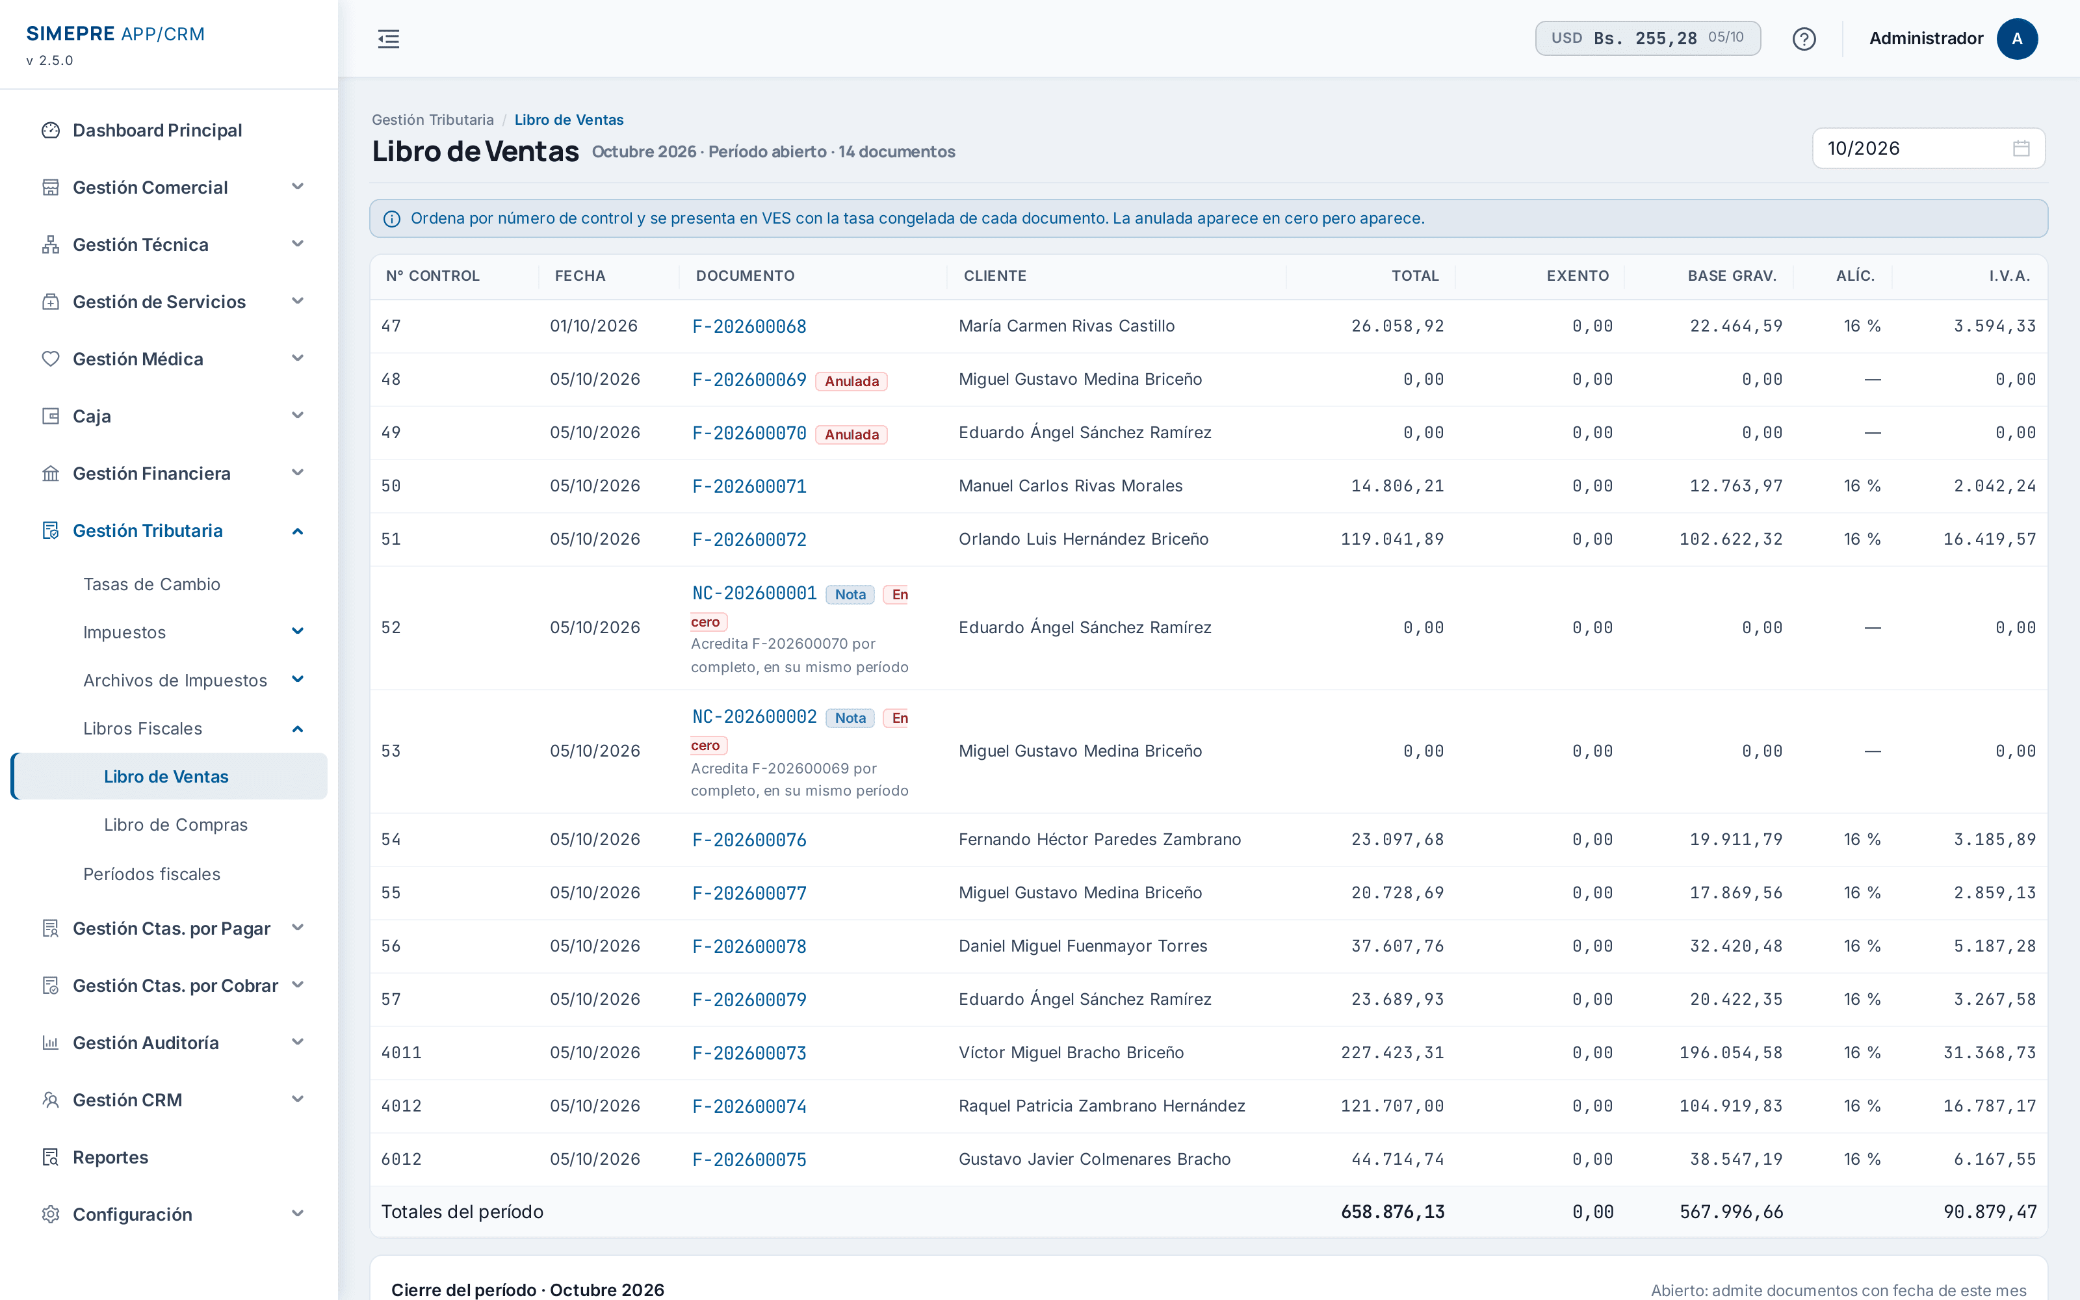Screen dimensions: 2080x1300
Task: Open Tasas de Cambio menu item
Action: [x=152, y=584]
